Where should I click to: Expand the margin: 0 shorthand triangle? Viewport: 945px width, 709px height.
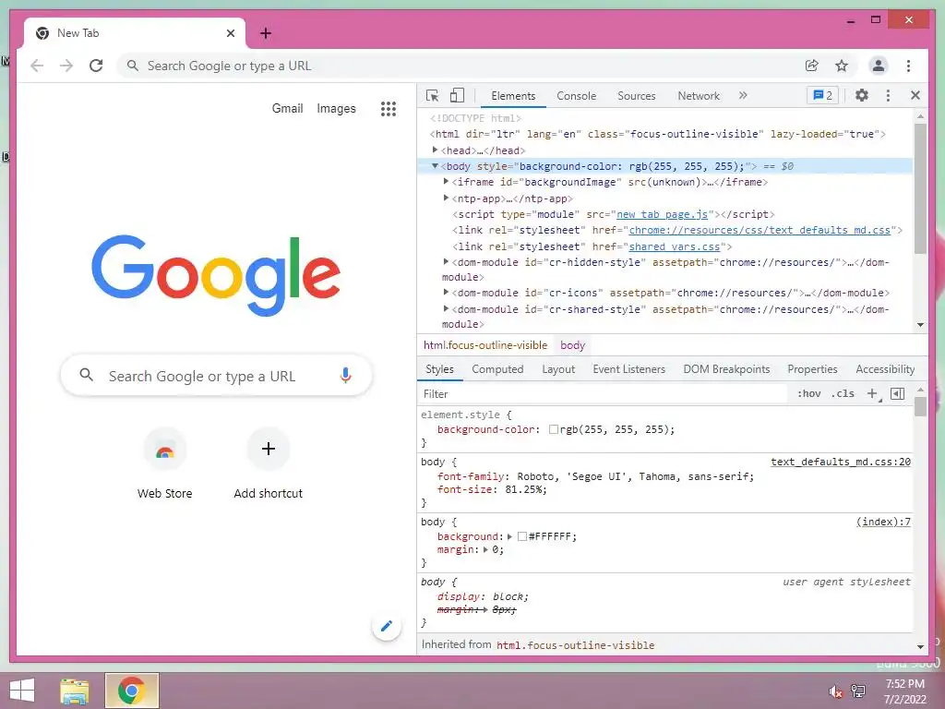pos(485,549)
